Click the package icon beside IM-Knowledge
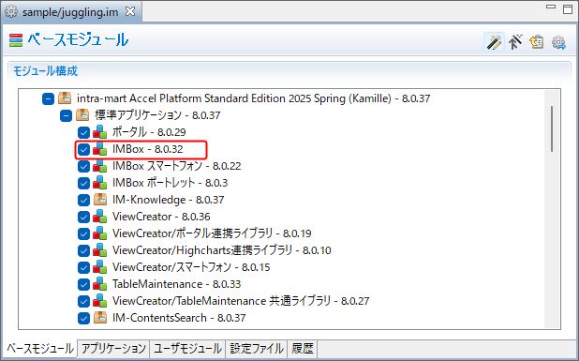Screen dimensions: 579x361 tap(100, 200)
